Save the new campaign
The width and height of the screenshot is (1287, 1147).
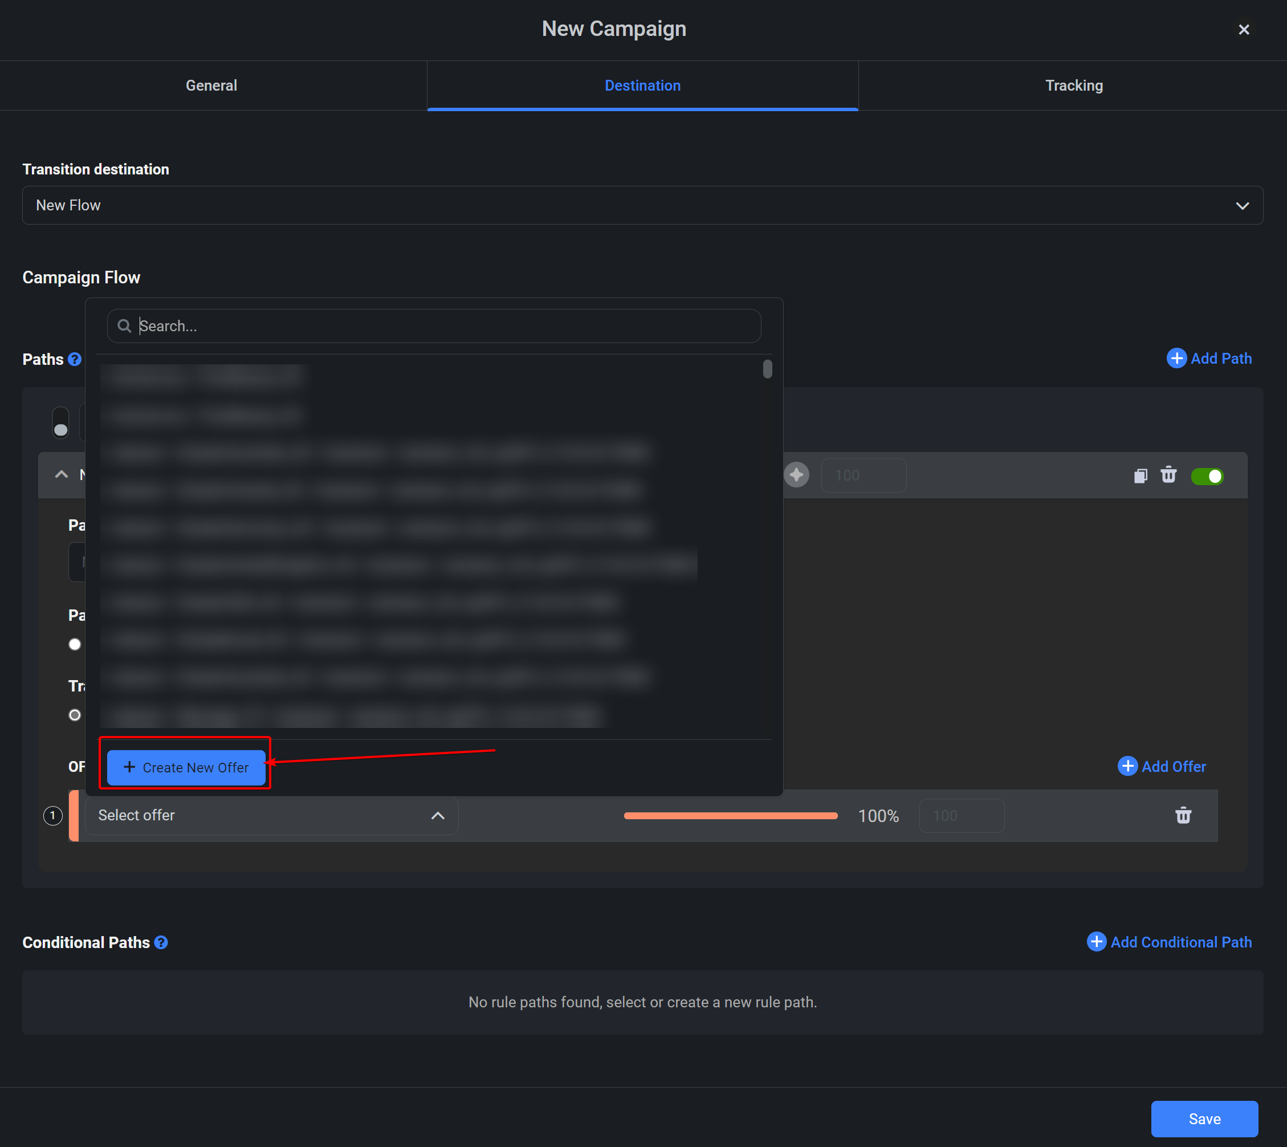(1204, 1118)
